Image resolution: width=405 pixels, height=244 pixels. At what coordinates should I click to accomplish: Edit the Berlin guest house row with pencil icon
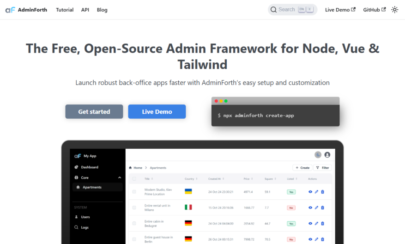[316, 239]
